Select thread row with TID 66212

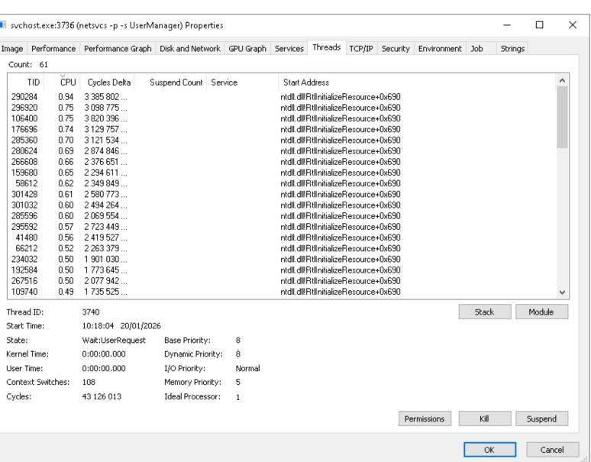281,249
